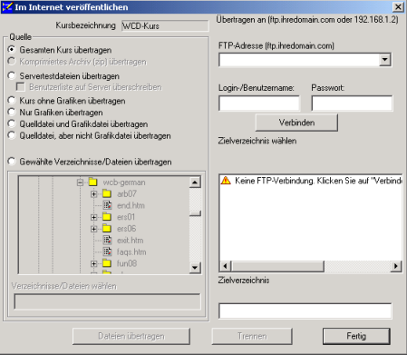The width and height of the screenshot is (407, 355).
Task: Select exit.htm in the file tree
Action: click(x=131, y=241)
